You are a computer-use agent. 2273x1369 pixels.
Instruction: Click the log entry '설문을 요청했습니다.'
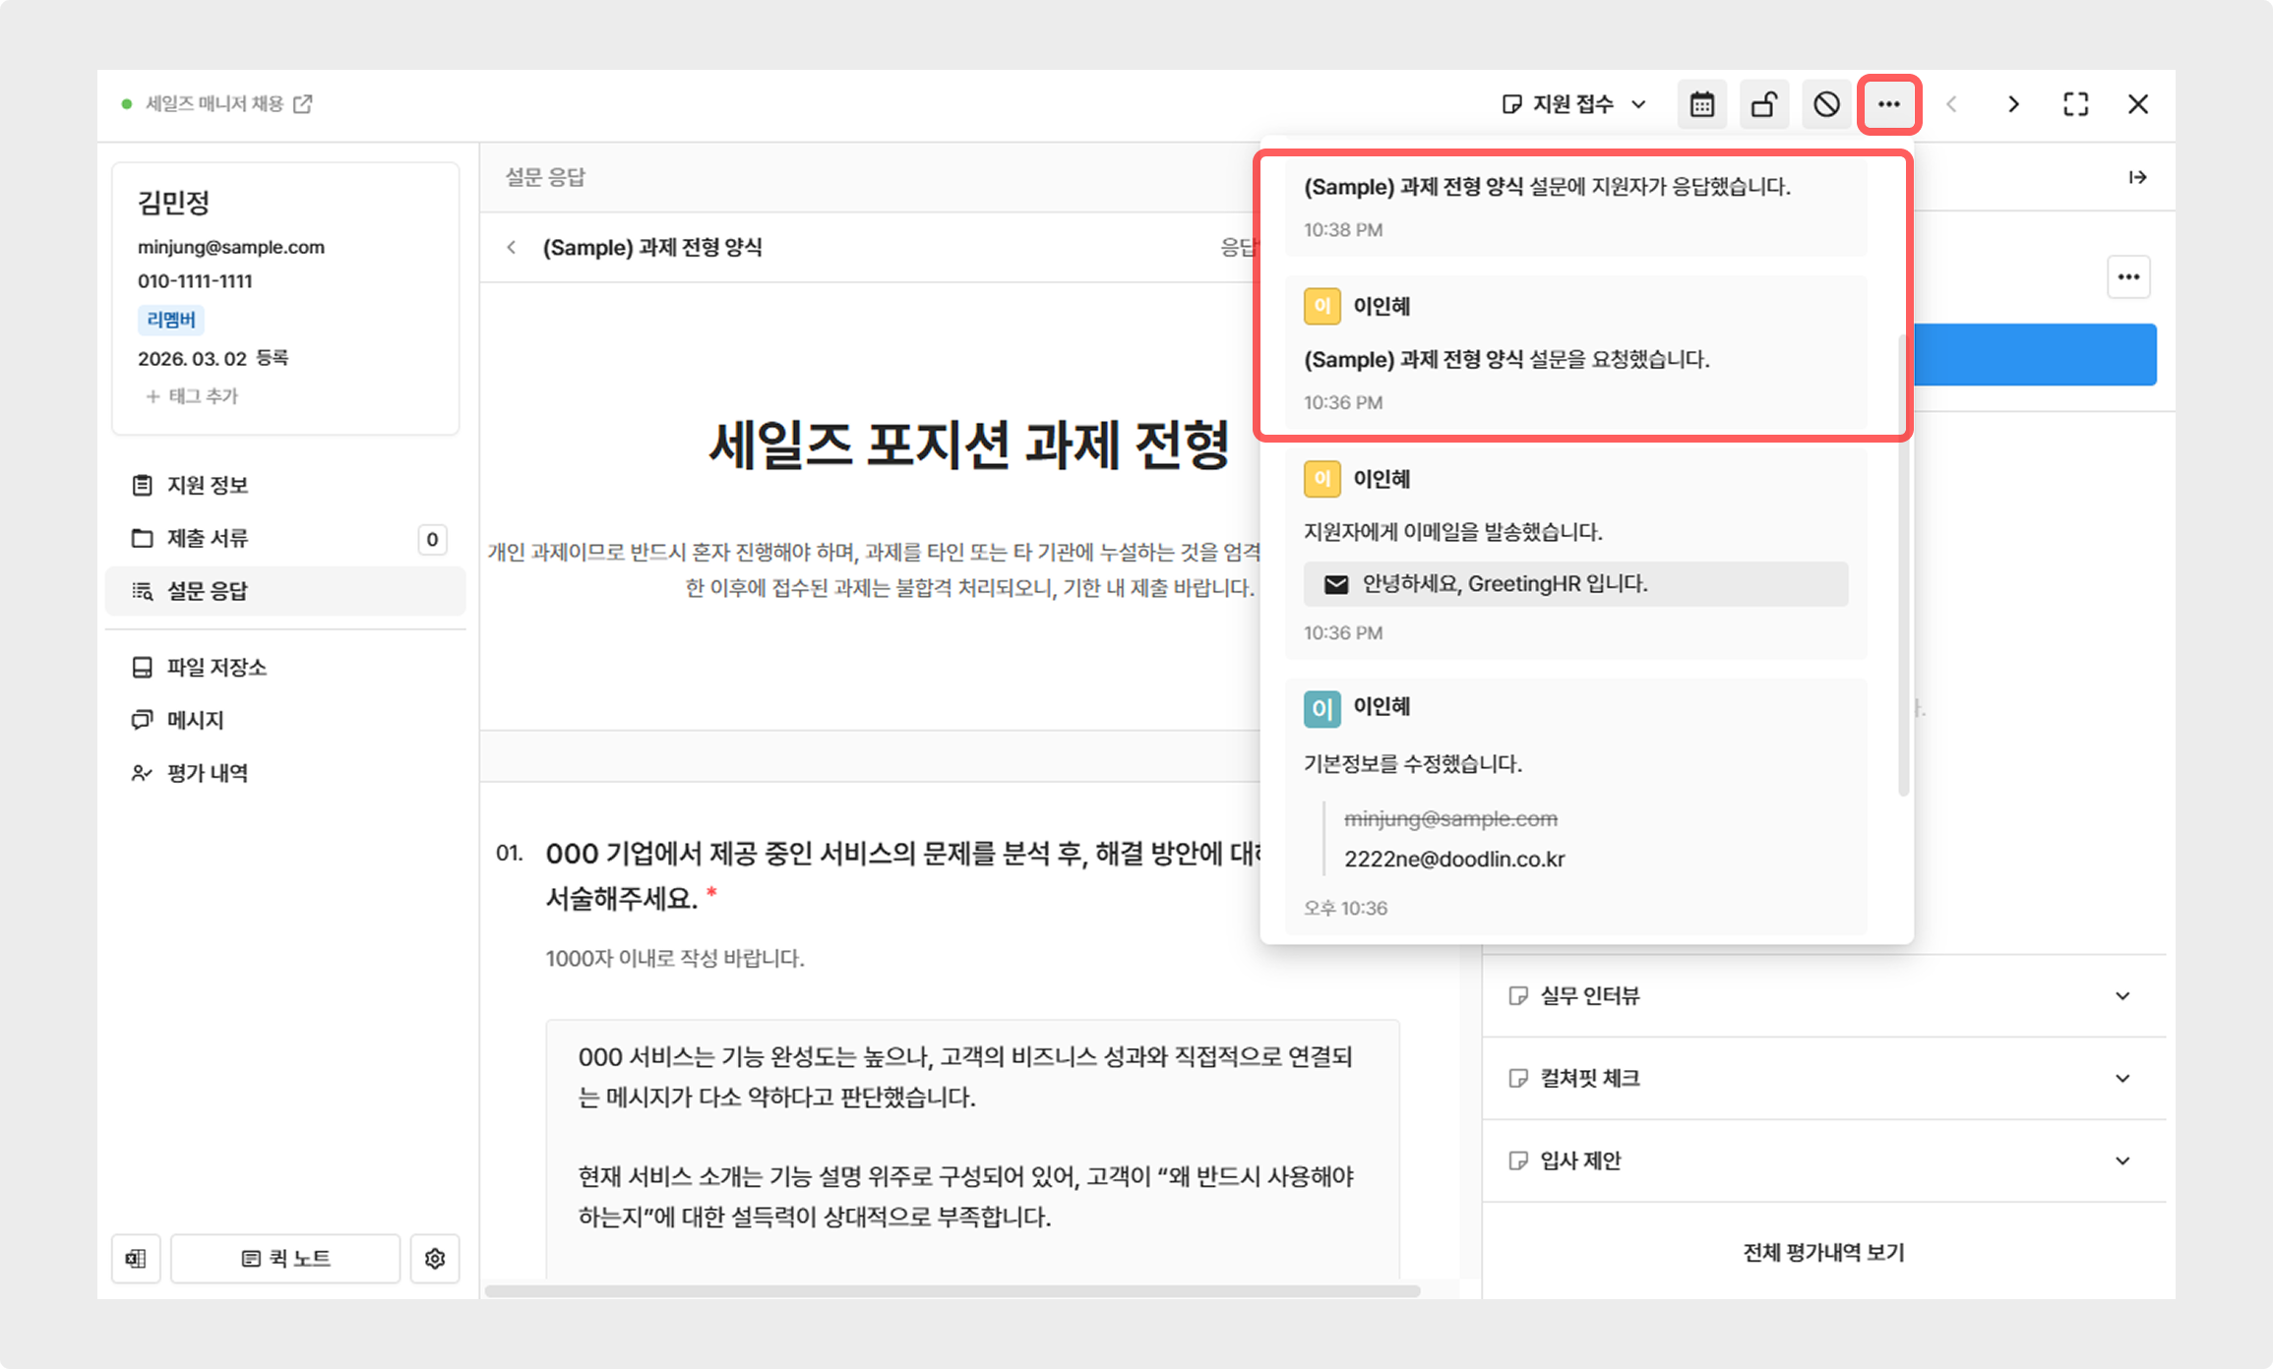tap(1506, 360)
